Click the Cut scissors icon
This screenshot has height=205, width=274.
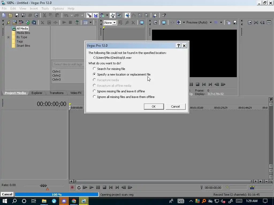pos(44,15)
